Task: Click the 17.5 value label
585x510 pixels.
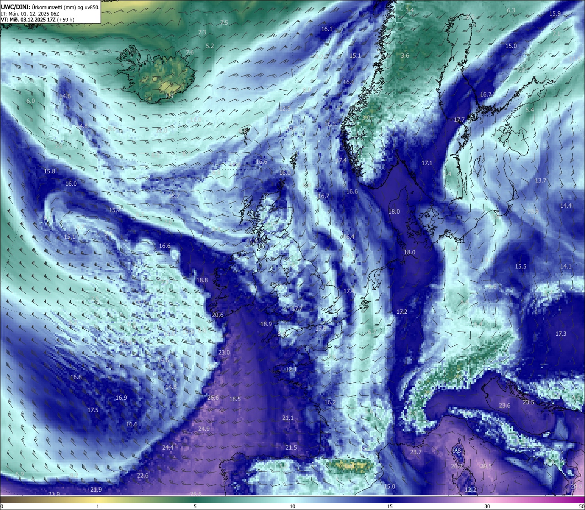Action: [x=93, y=410]
